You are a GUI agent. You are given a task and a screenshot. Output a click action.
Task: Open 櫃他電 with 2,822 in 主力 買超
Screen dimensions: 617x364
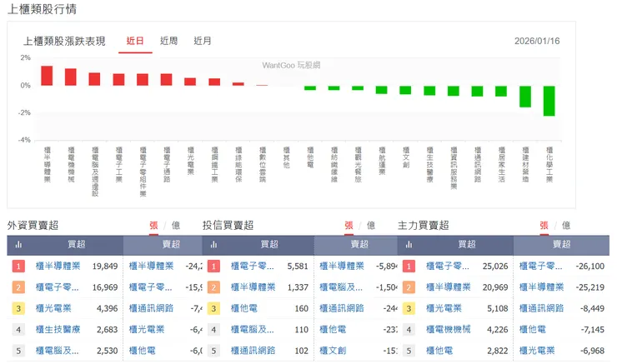(439, 351)
